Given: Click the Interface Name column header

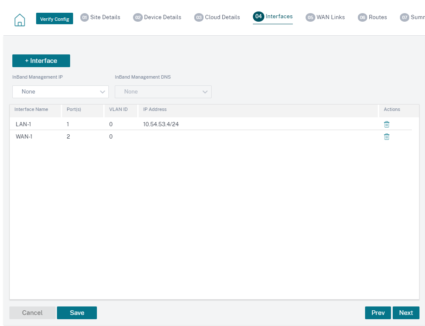Looking at the screenshot, I should point(31,110).
